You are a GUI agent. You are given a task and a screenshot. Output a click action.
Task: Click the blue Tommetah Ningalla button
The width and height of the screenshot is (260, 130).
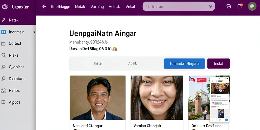click(x=184, y=63)
